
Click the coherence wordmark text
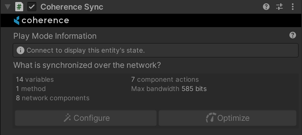[45, 21]
